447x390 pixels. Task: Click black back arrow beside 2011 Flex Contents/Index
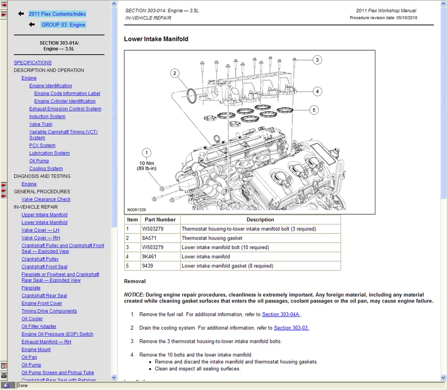click(21, 14)
